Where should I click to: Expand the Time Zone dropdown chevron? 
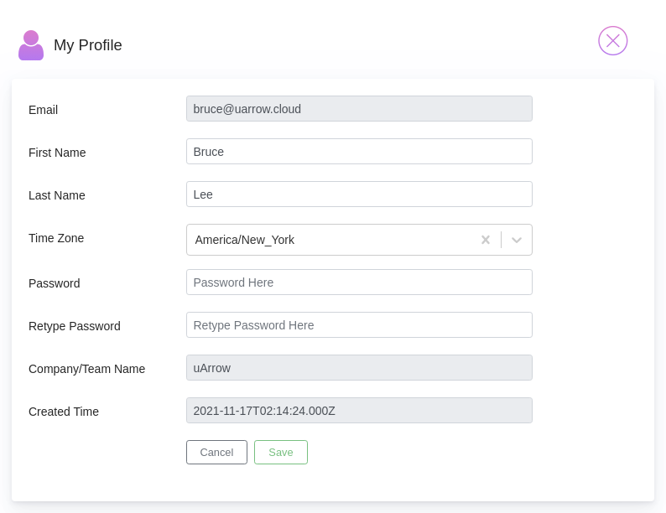pos(517,240)
